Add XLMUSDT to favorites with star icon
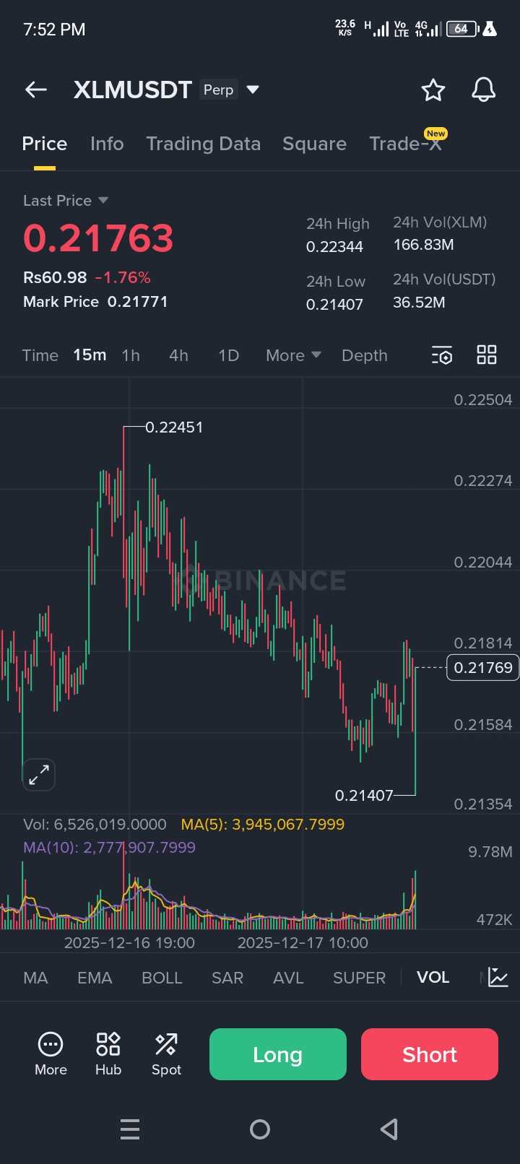 click(433, 90)
